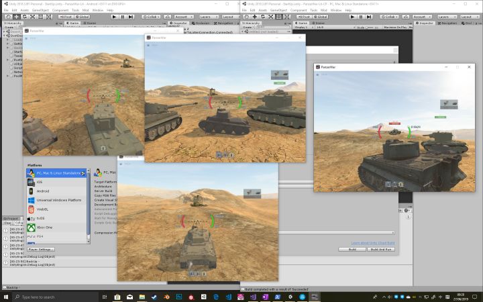The width and height of the screenshot is (483, 302).
Task: Toggle Maximize On Play in right window
Action: [396, 28]
